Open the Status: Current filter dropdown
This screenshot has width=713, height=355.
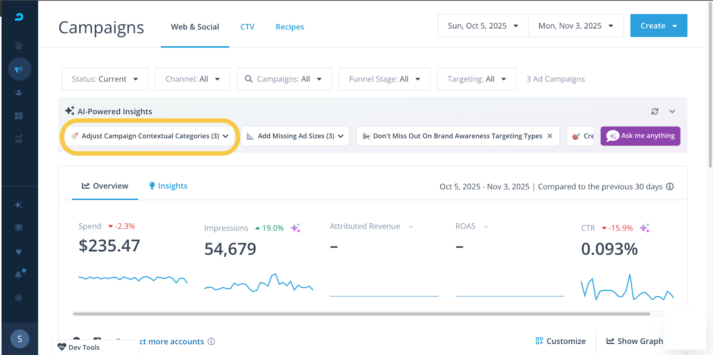(105, 79)
